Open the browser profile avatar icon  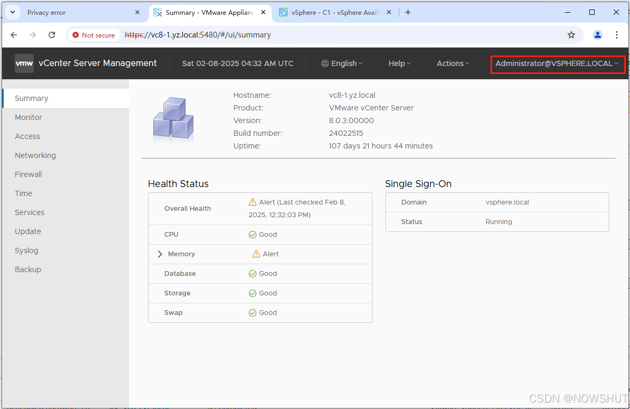597,35
